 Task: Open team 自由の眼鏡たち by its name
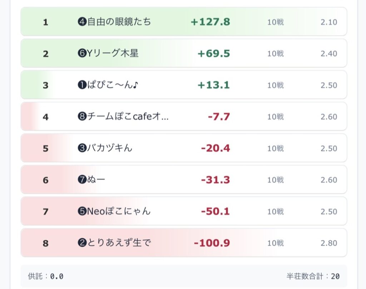click(x=119, y=22)
